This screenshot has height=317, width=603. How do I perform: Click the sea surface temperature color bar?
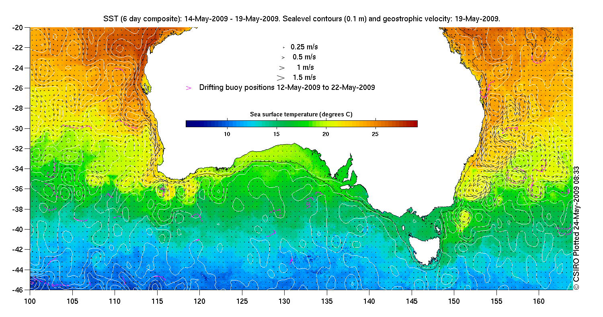click(x=301, y=124)
